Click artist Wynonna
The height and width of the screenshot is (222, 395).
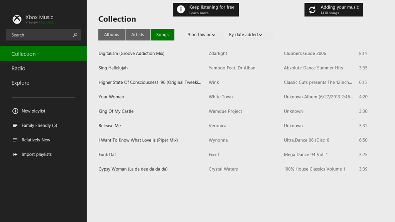[218, 140]
